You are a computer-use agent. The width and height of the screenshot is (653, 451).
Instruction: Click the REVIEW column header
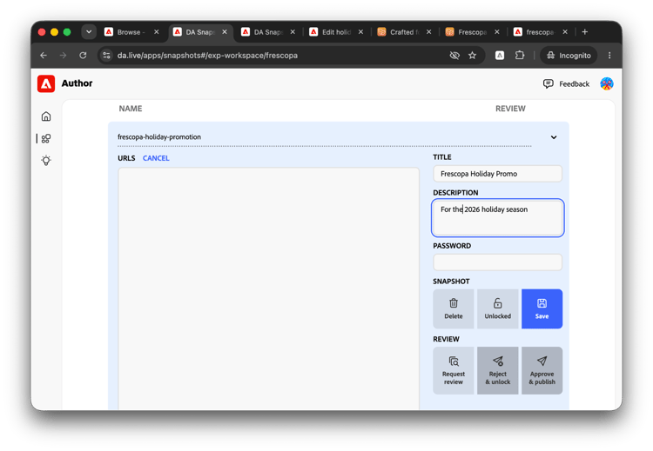point(510,109)
